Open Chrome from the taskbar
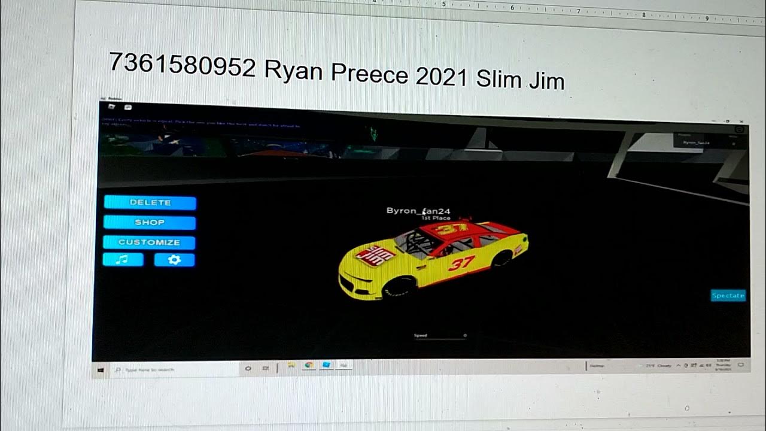Image resolution: width=766 pixels, height=431 pixels. 309,365
